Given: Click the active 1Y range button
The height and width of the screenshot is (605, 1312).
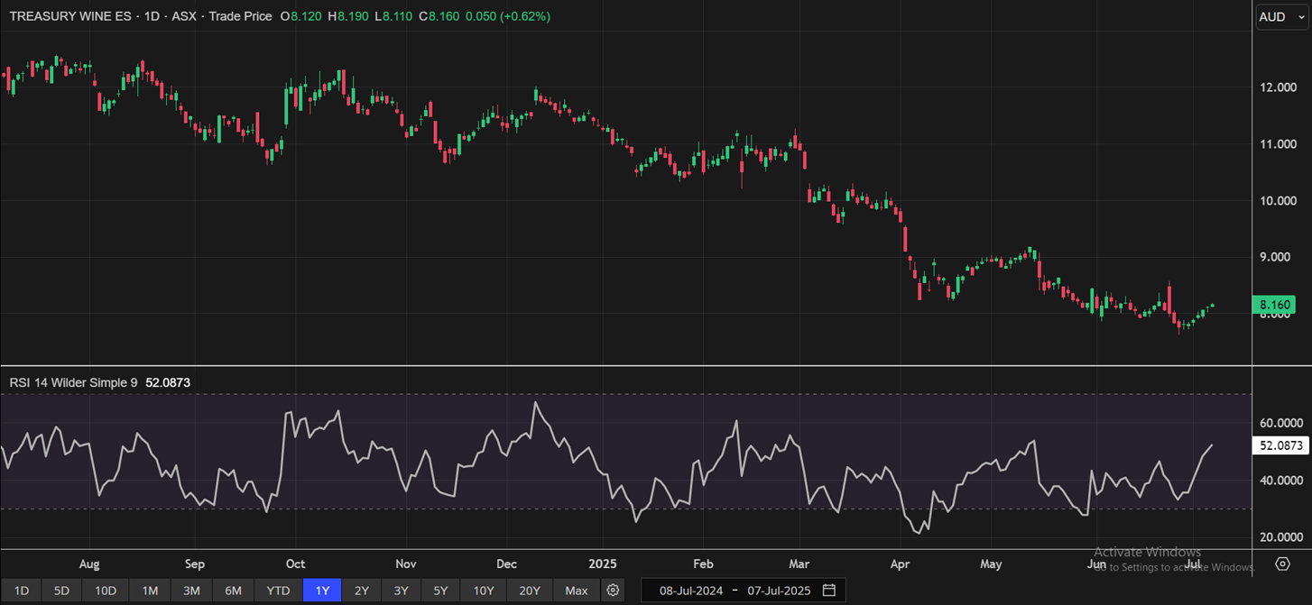Looking at the screenshot, I should [x=321, y=591].
